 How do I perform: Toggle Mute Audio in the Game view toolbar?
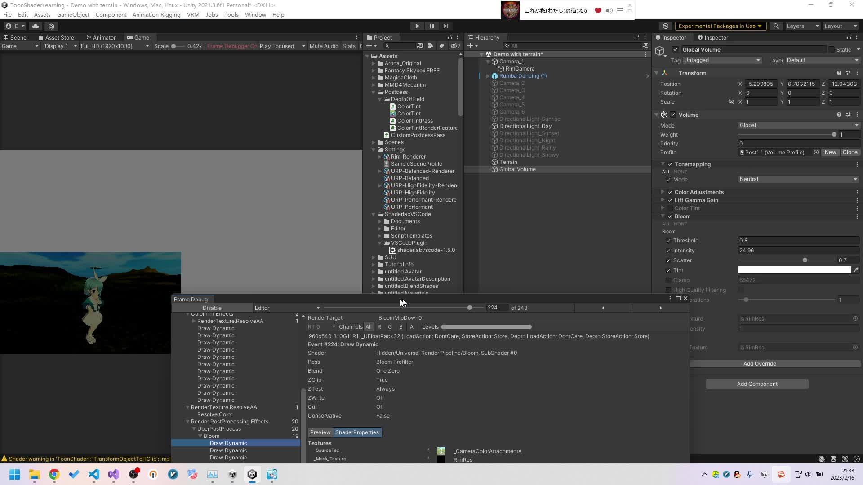point(323,46)
